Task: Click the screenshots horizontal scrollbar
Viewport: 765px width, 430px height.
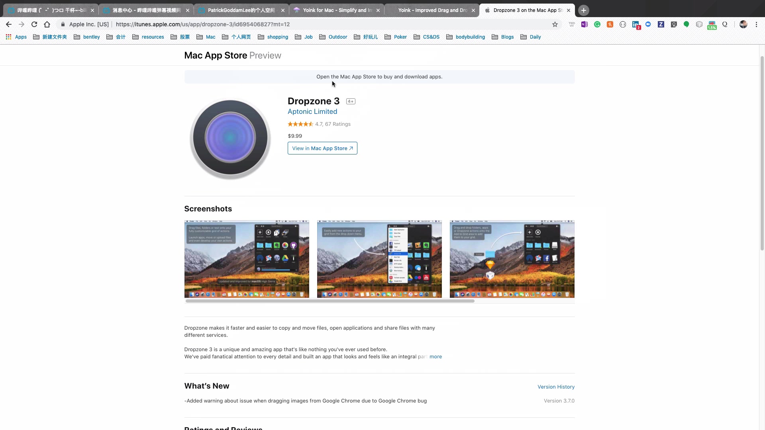Action: point(330,301)
